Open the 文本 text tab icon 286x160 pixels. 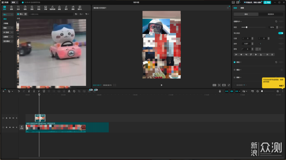[18, 8]
